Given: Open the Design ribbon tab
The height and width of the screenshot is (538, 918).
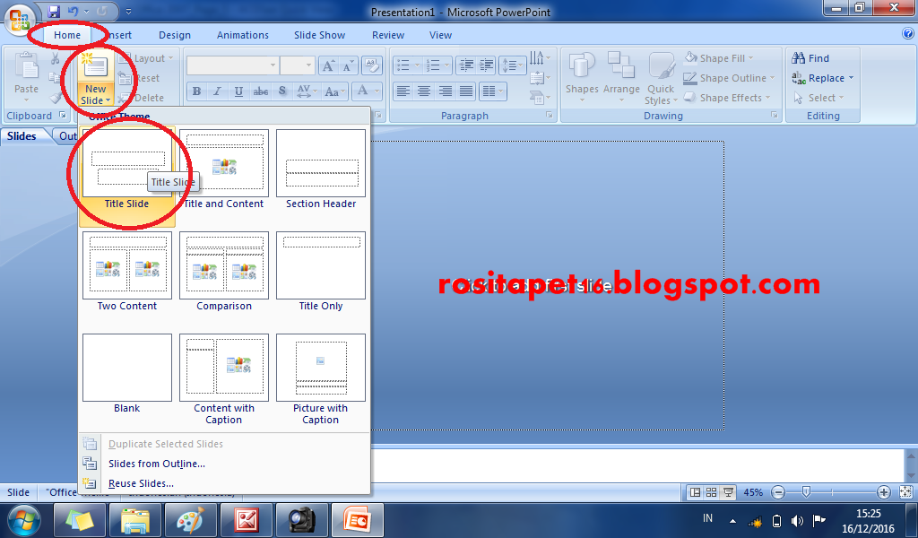Looking at the screenshot, I should [x=175, y=35].
